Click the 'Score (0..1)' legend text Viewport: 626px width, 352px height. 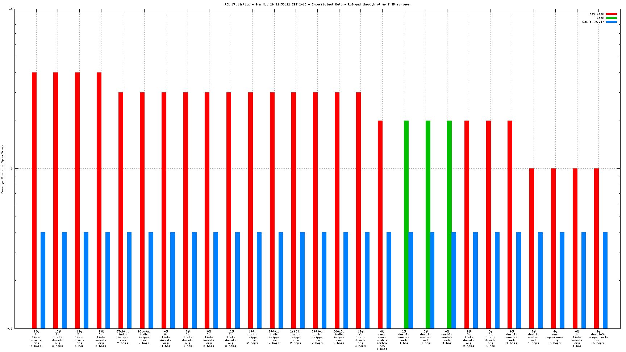point(593,22)
